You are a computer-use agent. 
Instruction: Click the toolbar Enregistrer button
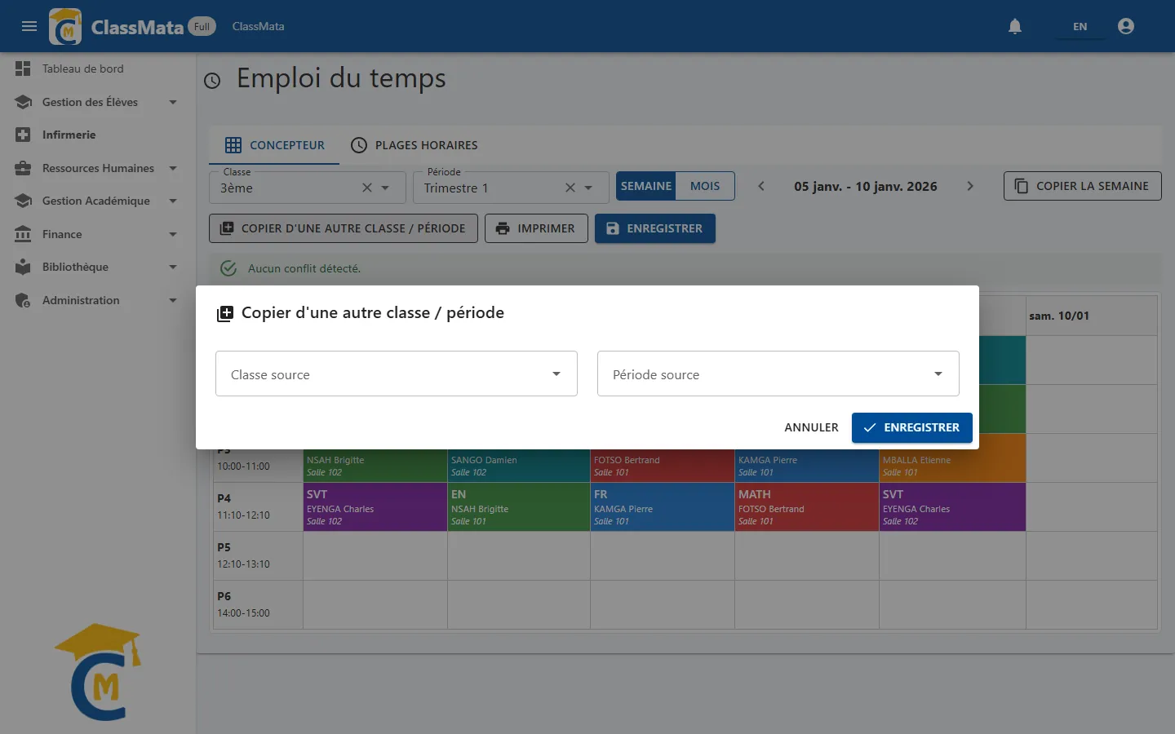pos(655,228)
